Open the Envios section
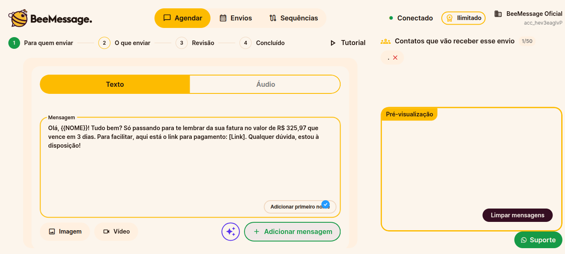565x254 pixels. [x=236, y=18]
